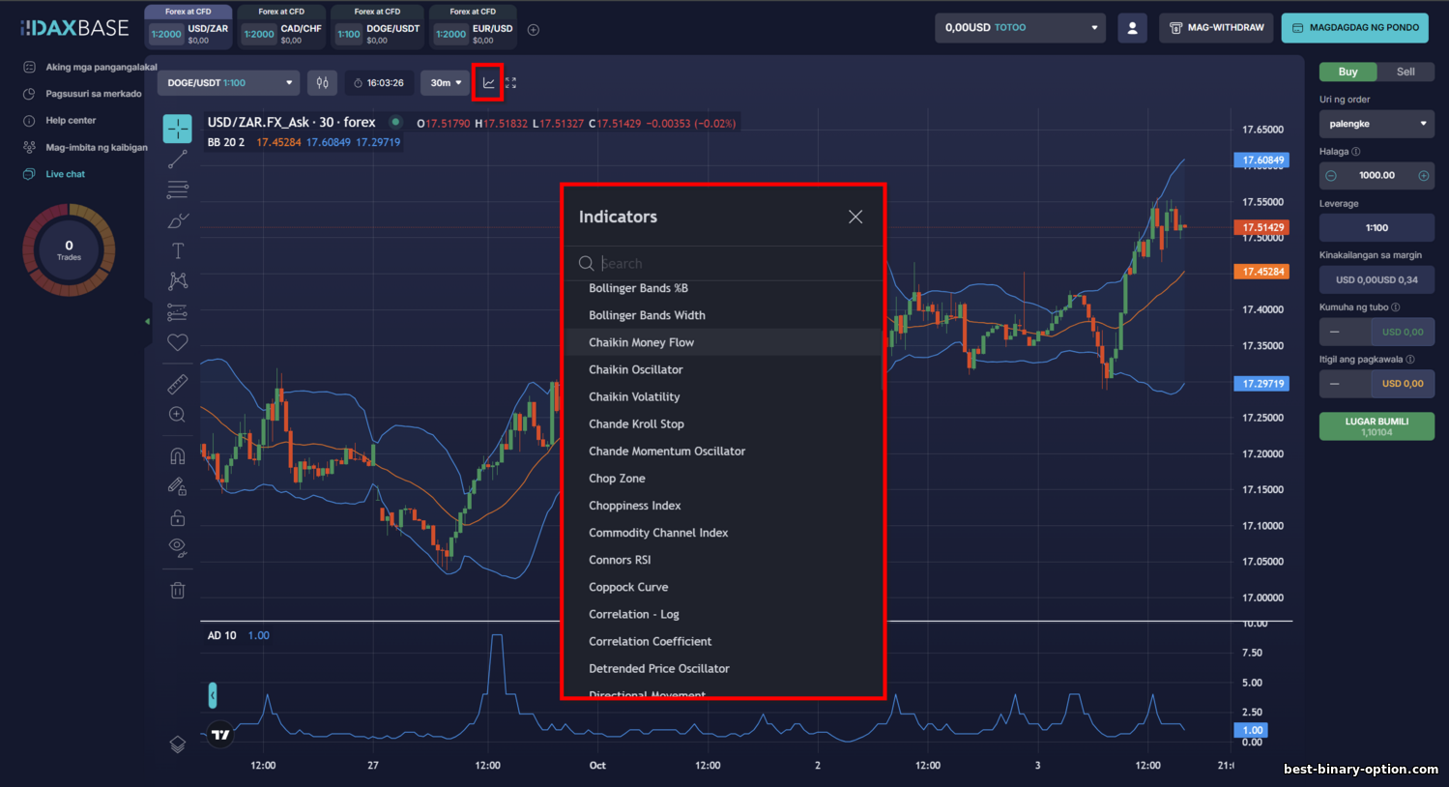Enable the magnet snap mode
Image resolution: width=1449 pixels, height=787 pixels.
pos(178,456)
